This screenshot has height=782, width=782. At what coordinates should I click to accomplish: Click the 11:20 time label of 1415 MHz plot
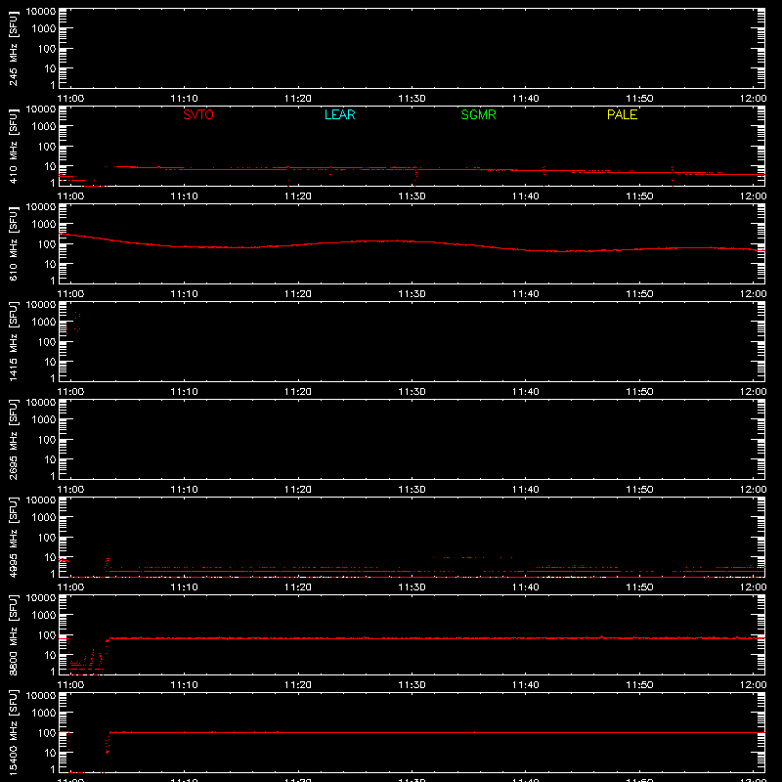click(298, 392)
